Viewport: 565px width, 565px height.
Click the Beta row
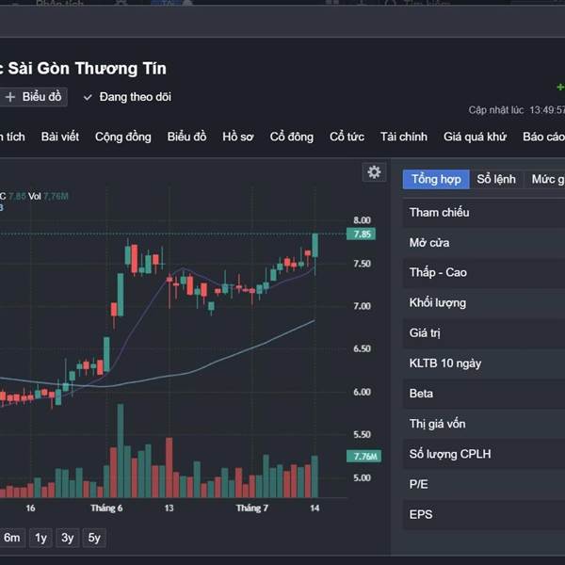point(484,394)
